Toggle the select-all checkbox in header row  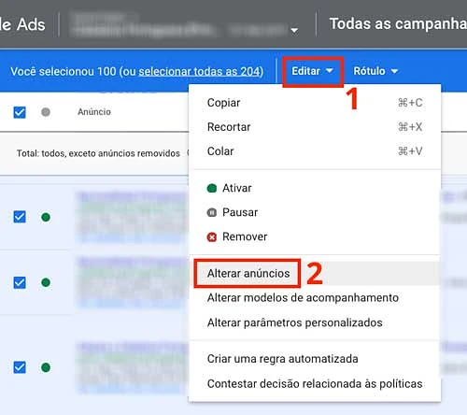(x=20, y=112)
